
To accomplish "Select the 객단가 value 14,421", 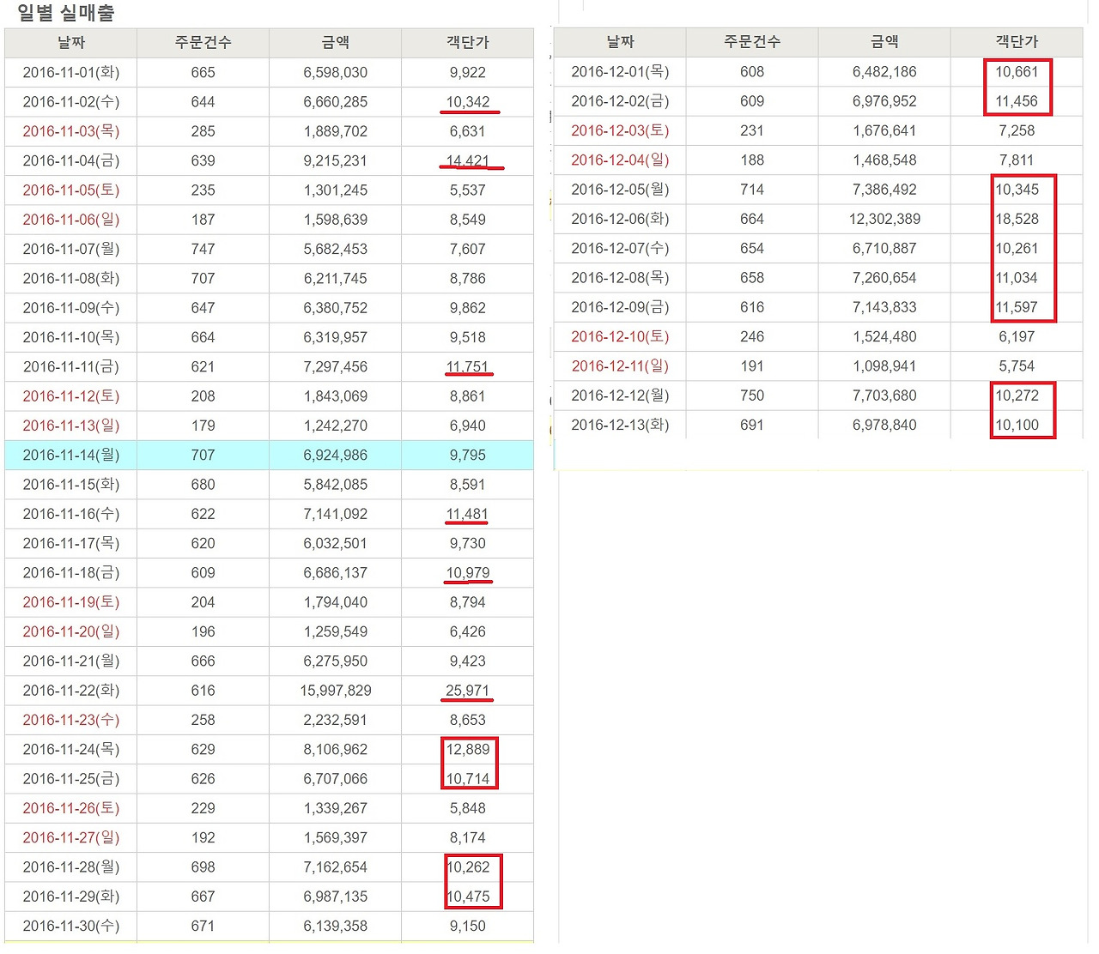I will (x=468, y=160).
